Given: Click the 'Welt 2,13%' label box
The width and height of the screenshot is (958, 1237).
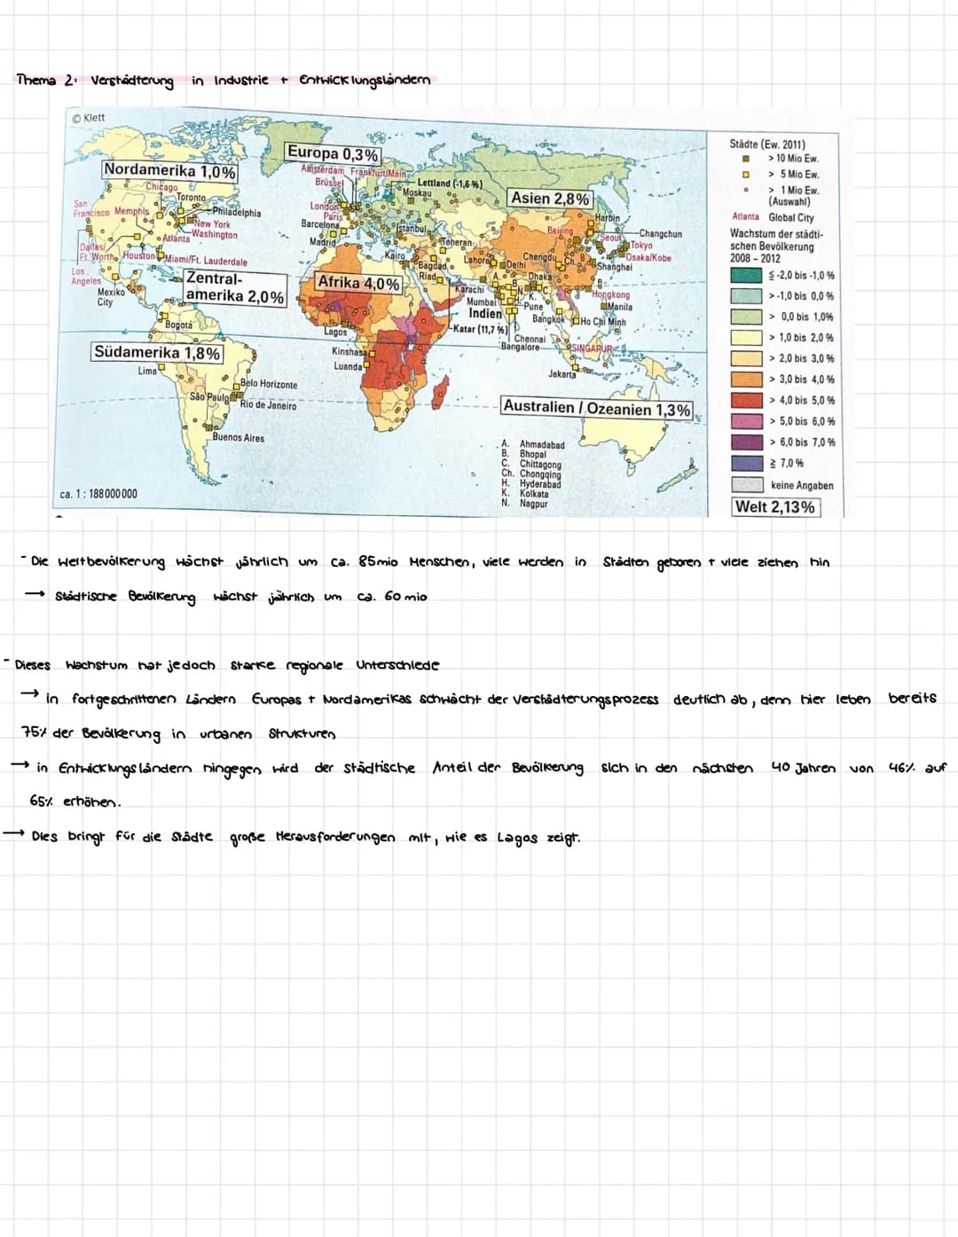Looking at the screenshot, I should click(x=775, y=507).
